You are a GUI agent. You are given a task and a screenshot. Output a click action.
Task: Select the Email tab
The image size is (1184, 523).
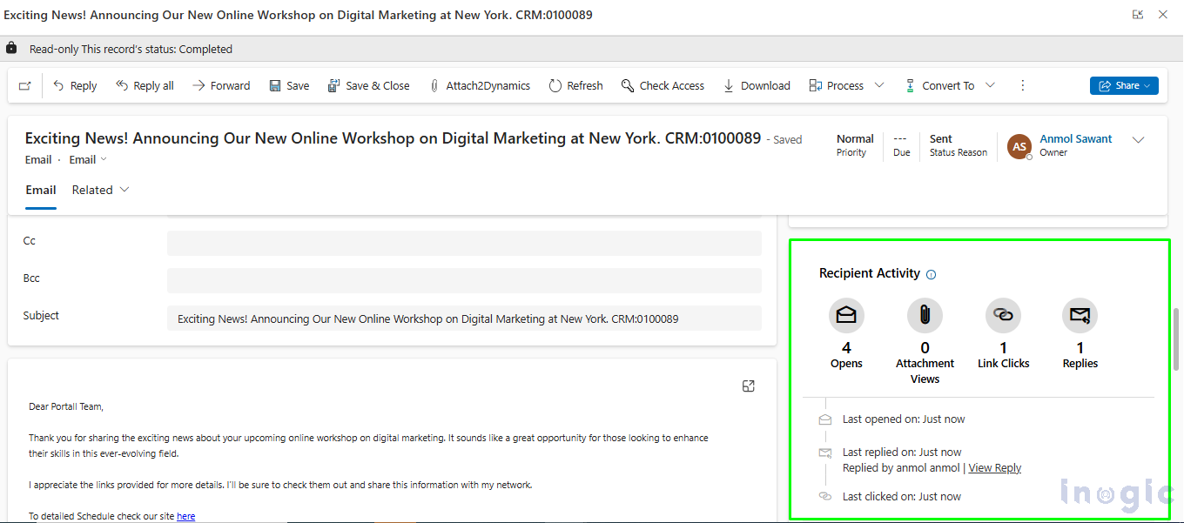coord(41,190)
